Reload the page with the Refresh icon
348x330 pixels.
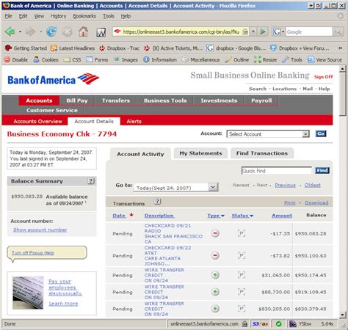(51, 32)
